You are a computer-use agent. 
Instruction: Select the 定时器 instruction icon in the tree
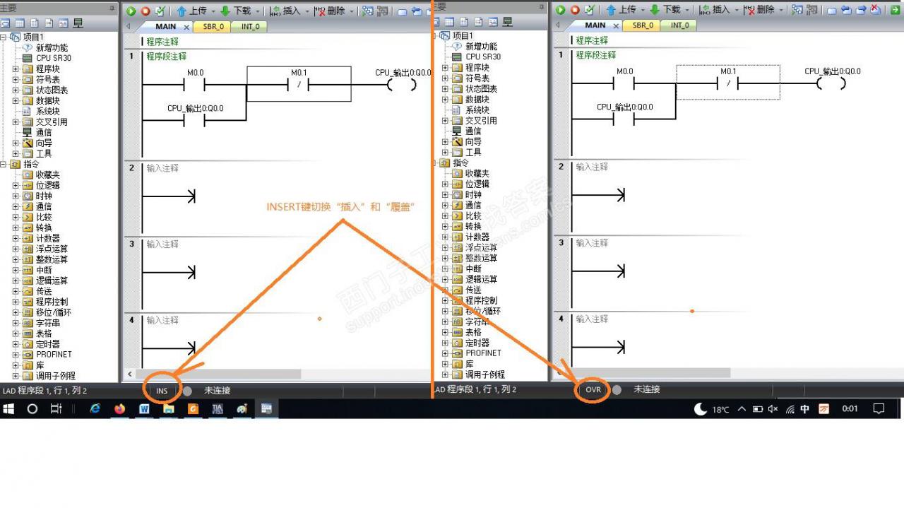[30, 343]
